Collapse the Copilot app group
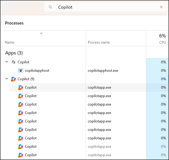Image resolution: width=169 pixels, height=160 pixels. pos(7,62)
